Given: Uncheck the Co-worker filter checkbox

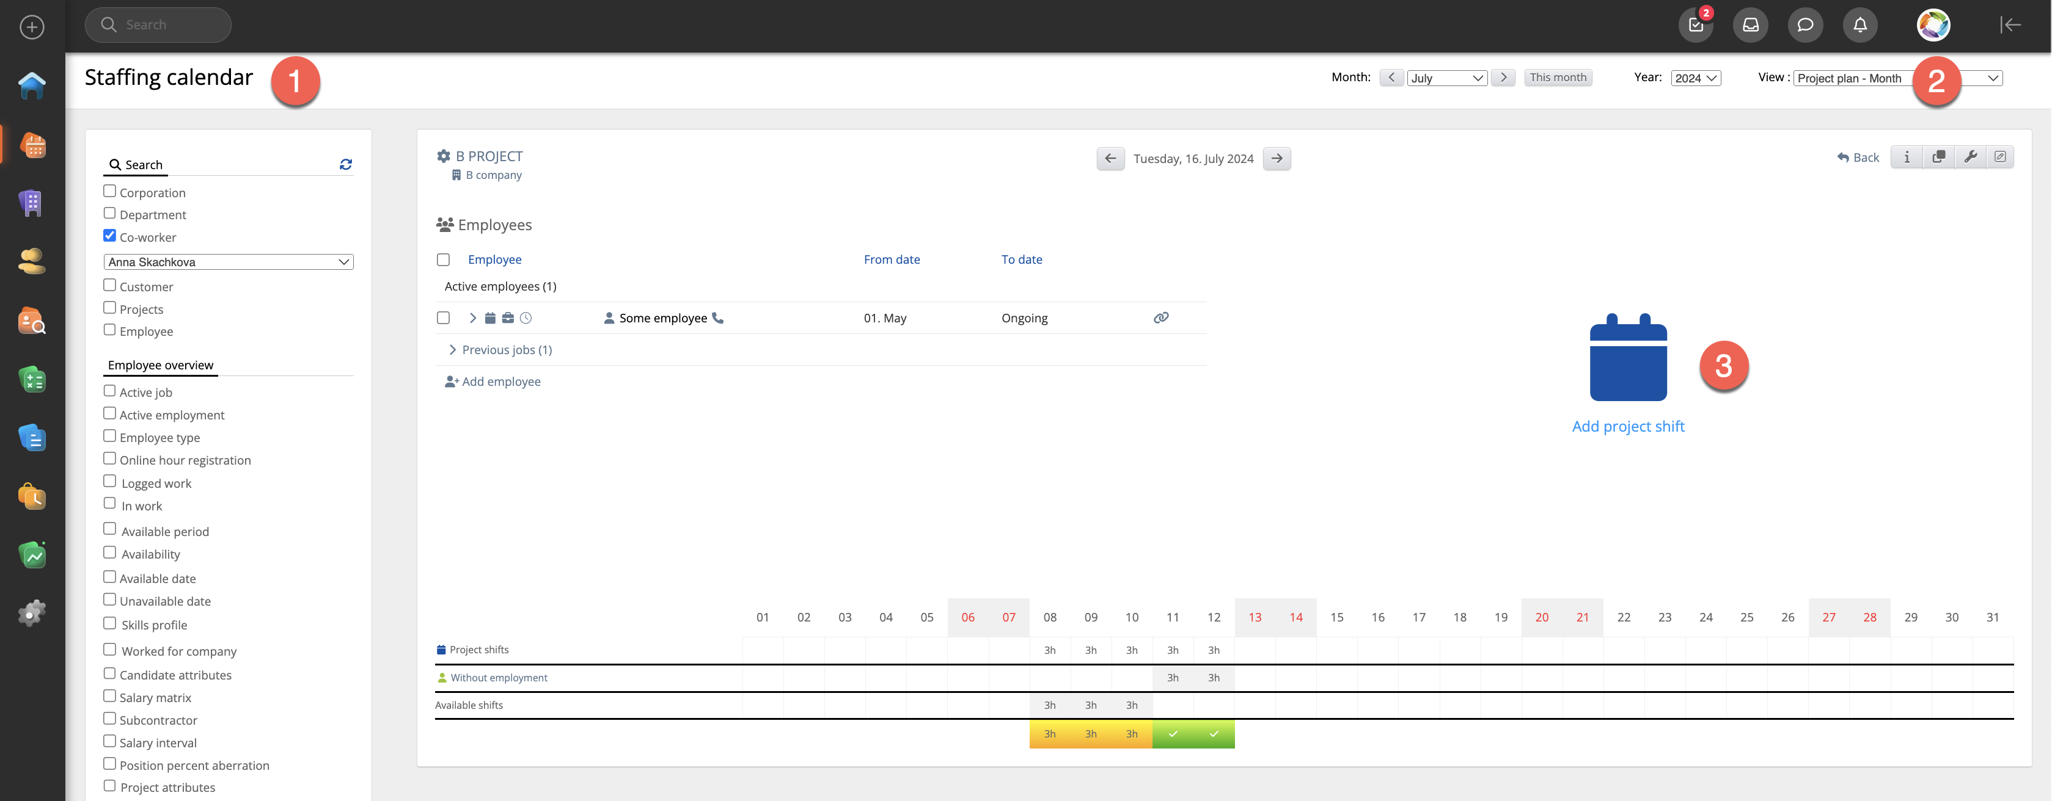Looking at the screenshot, I should coord(110,236).
